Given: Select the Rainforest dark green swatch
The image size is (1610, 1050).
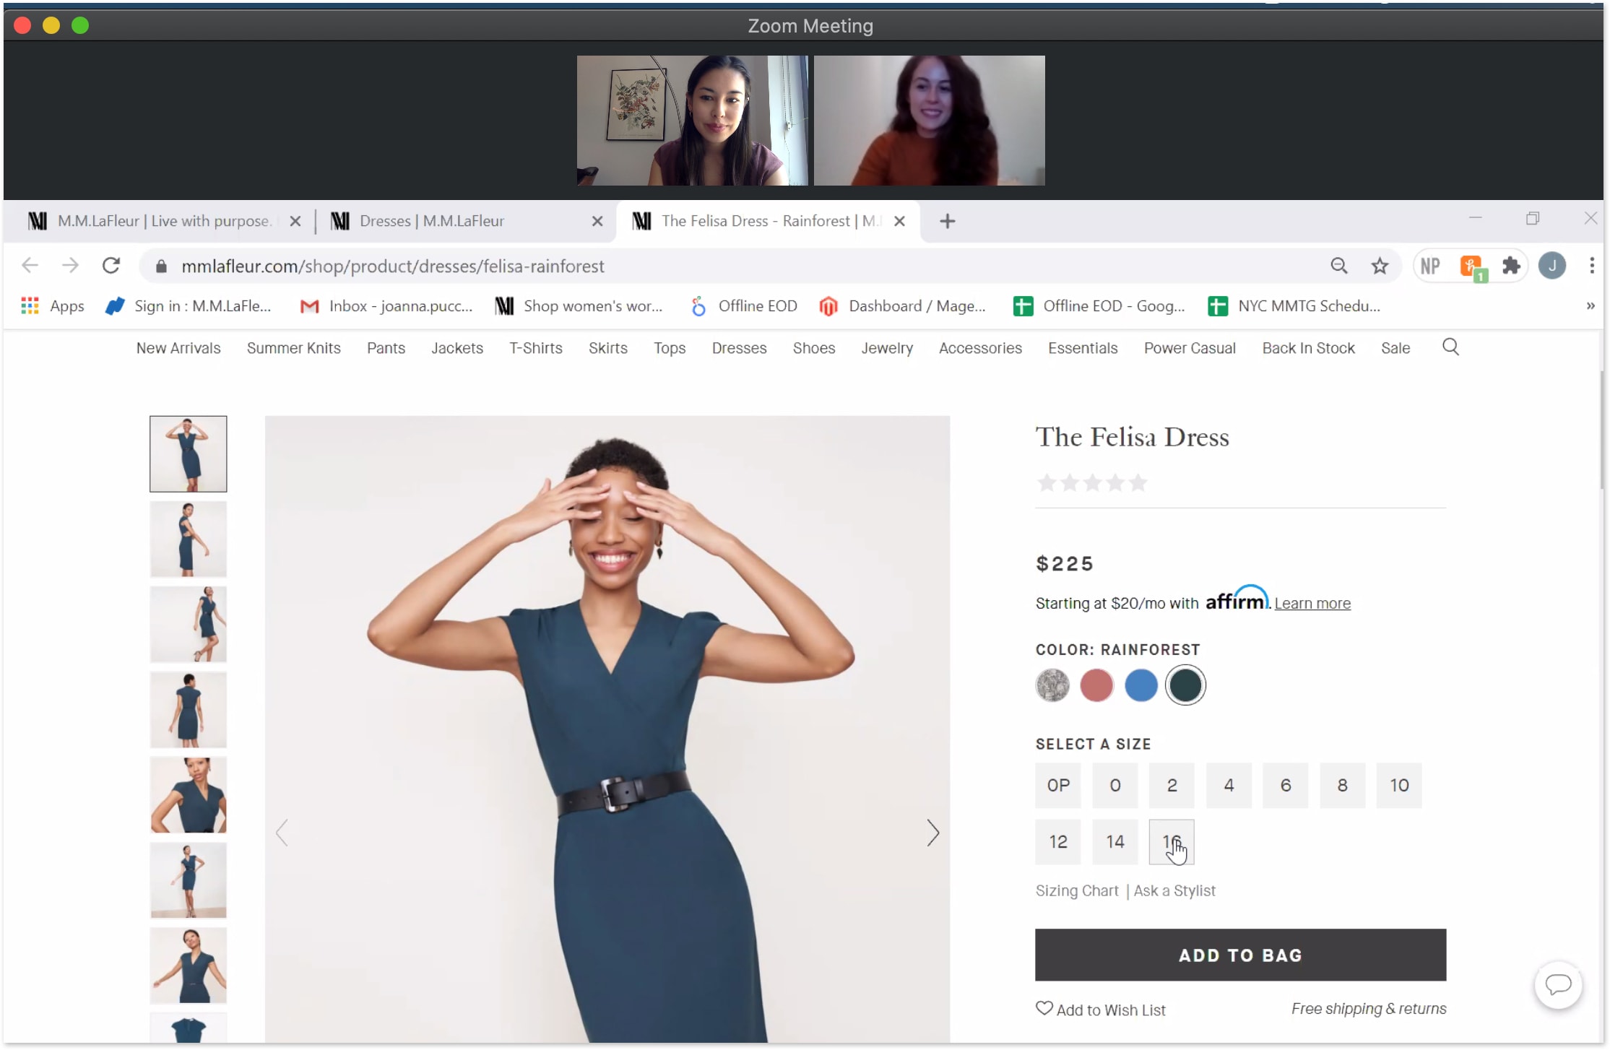Looking at the screenshot, I should pos(1185,685).
